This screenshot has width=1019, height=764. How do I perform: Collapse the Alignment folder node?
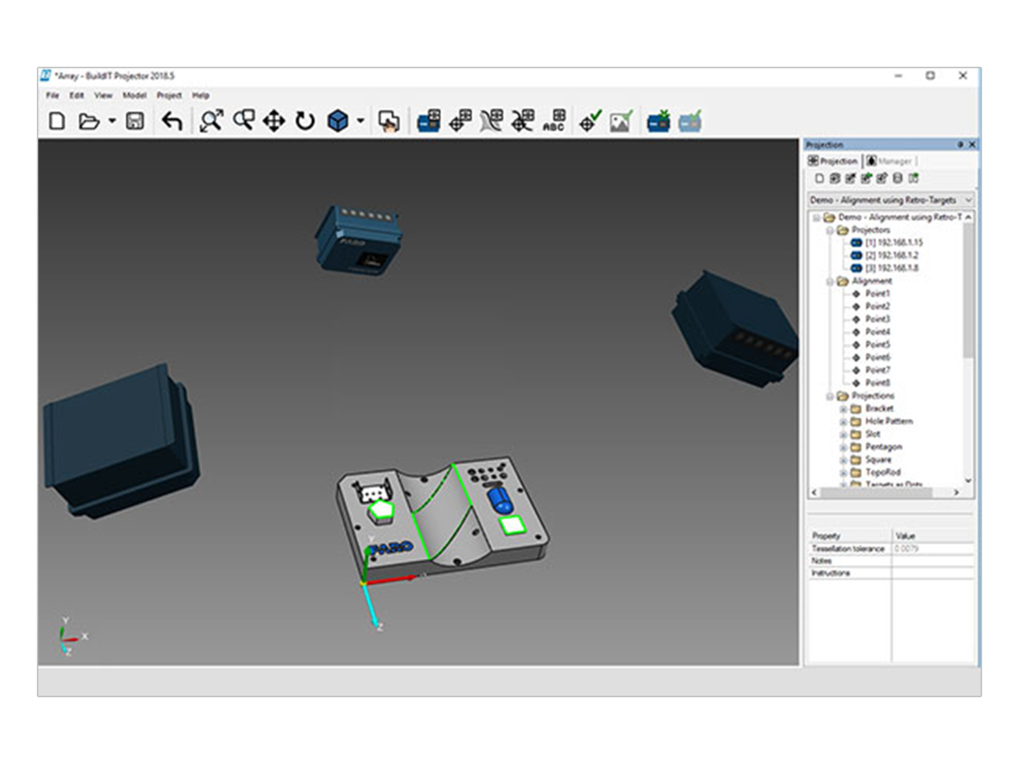(830, 281)
